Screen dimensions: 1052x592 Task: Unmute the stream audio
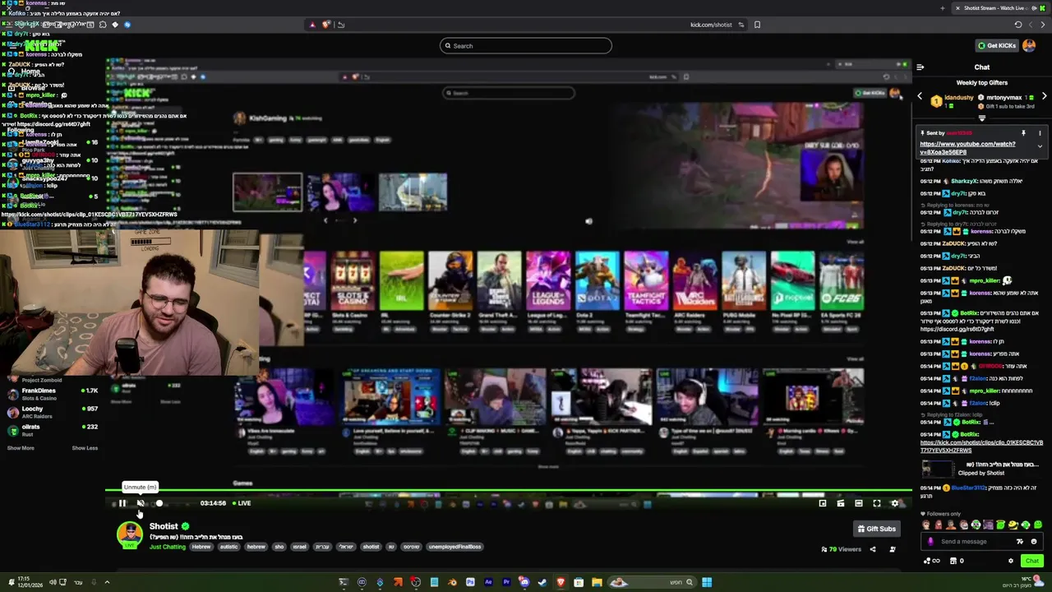tap(141, 503)
